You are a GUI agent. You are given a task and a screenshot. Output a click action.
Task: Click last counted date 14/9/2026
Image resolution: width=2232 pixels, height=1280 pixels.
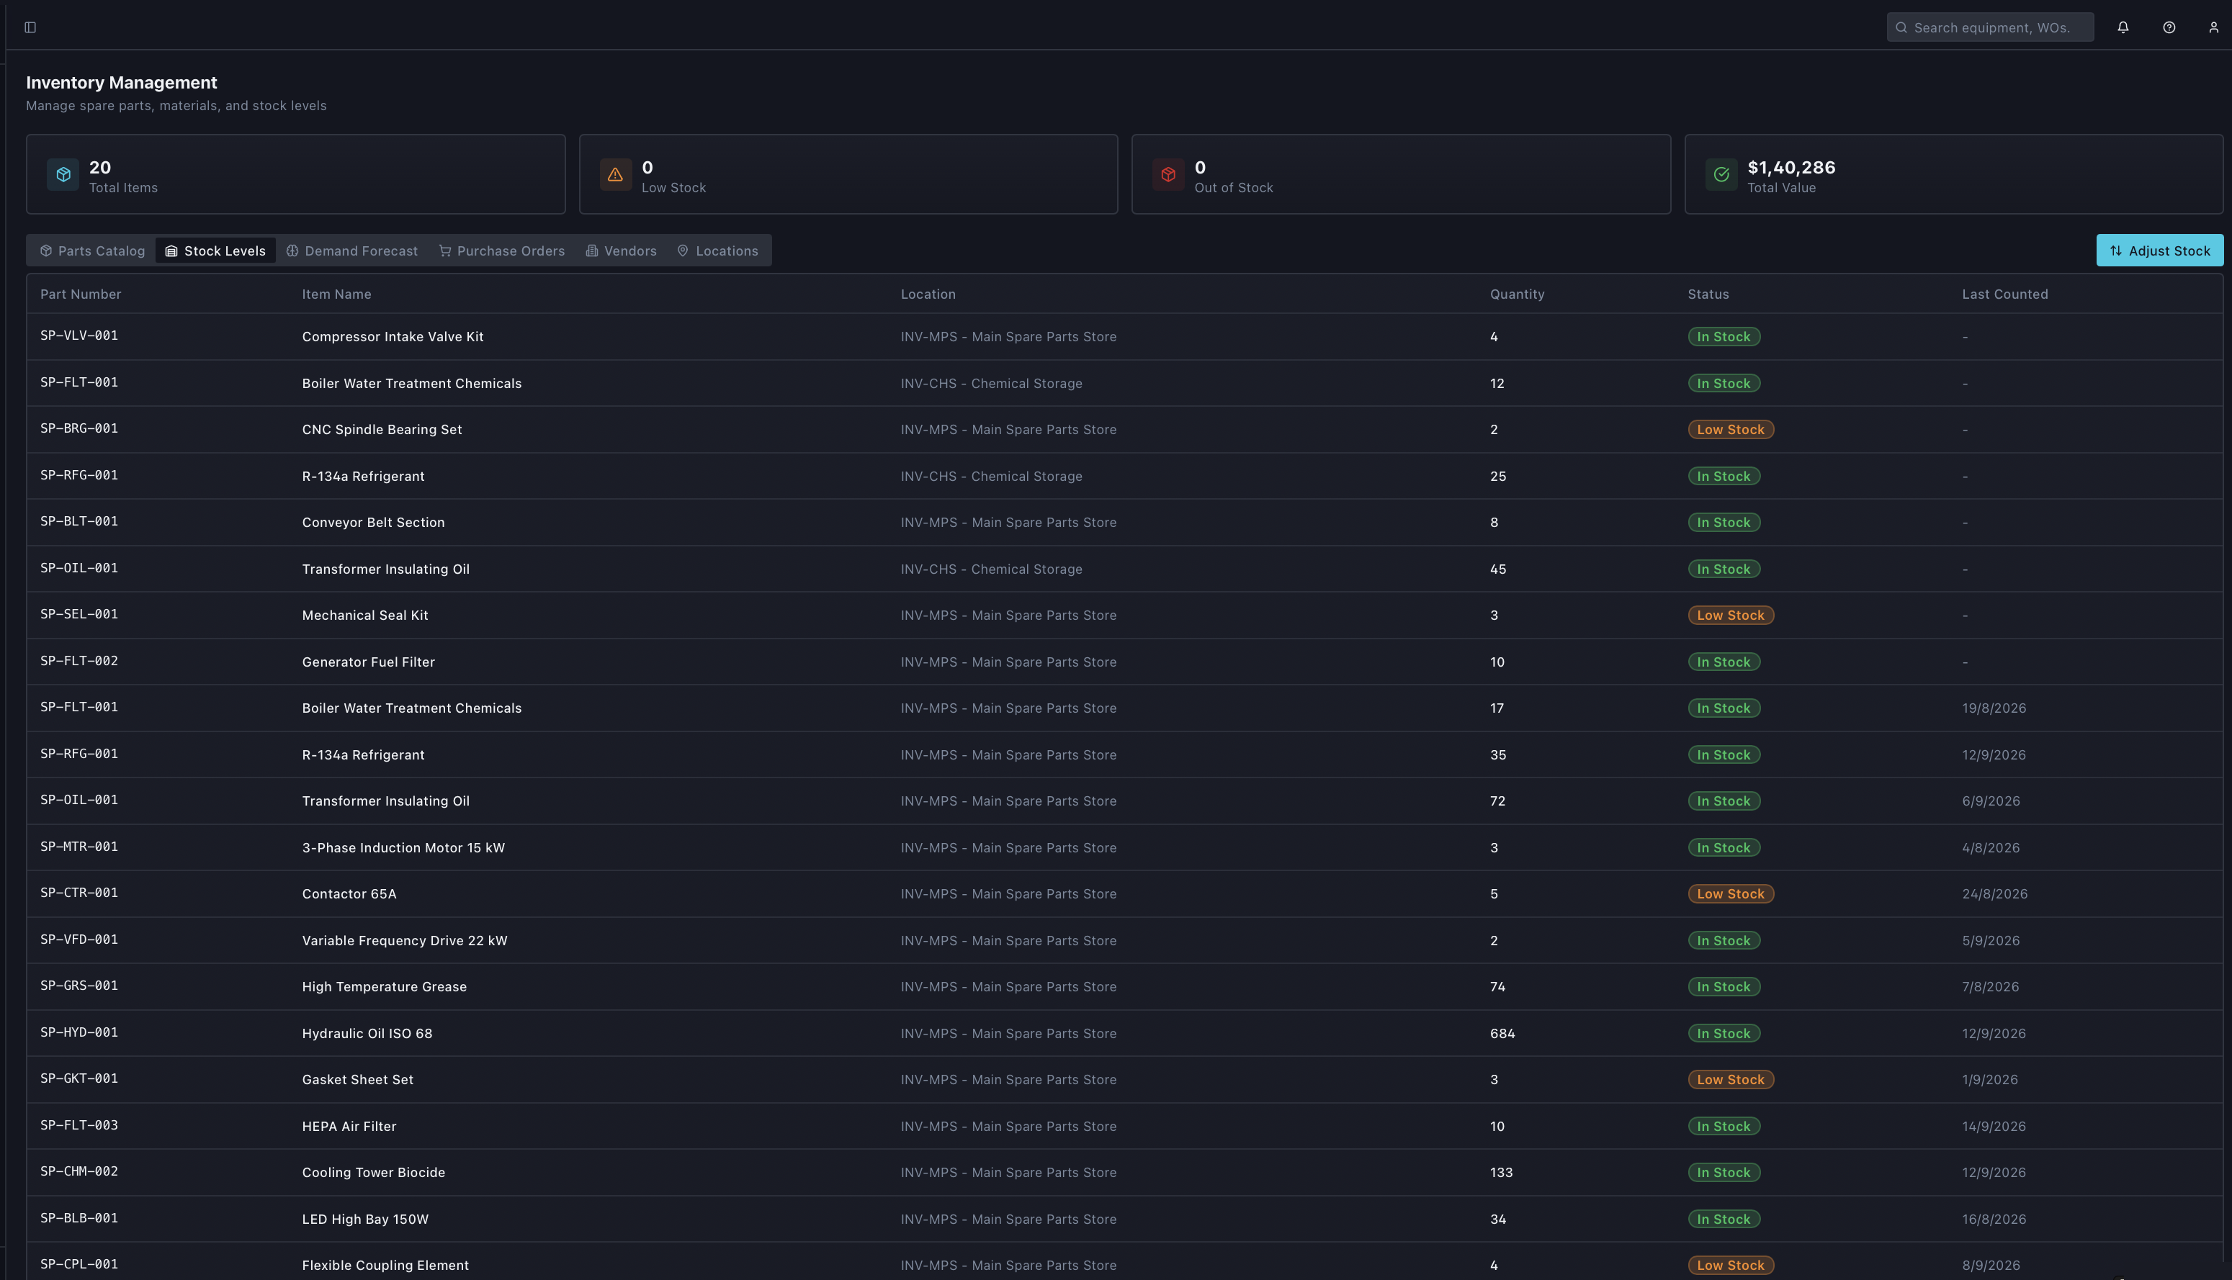coord(1994,1126)
